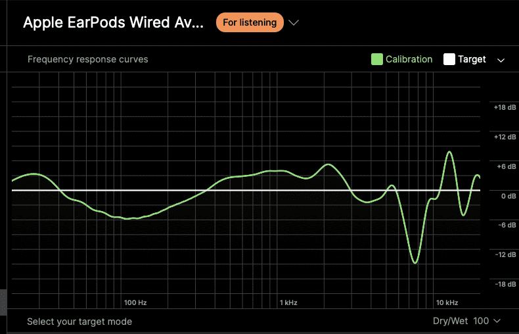Click the -18 dB axis label

pyautogui.click(x=505, y=284)
